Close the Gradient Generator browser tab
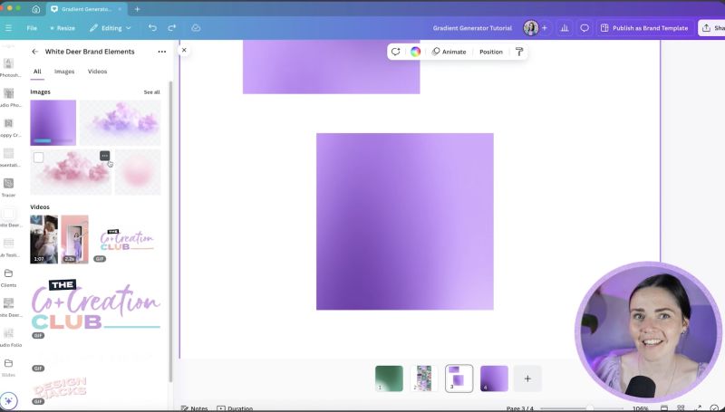 [121, 9]
